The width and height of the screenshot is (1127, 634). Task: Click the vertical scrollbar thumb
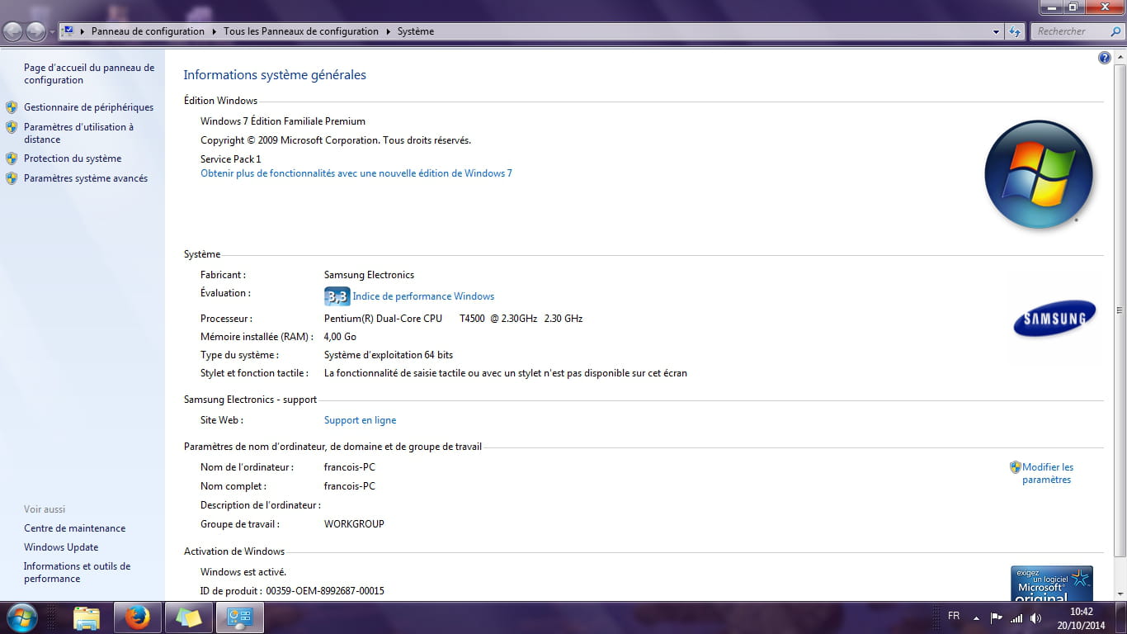[x=1120, y=310]
